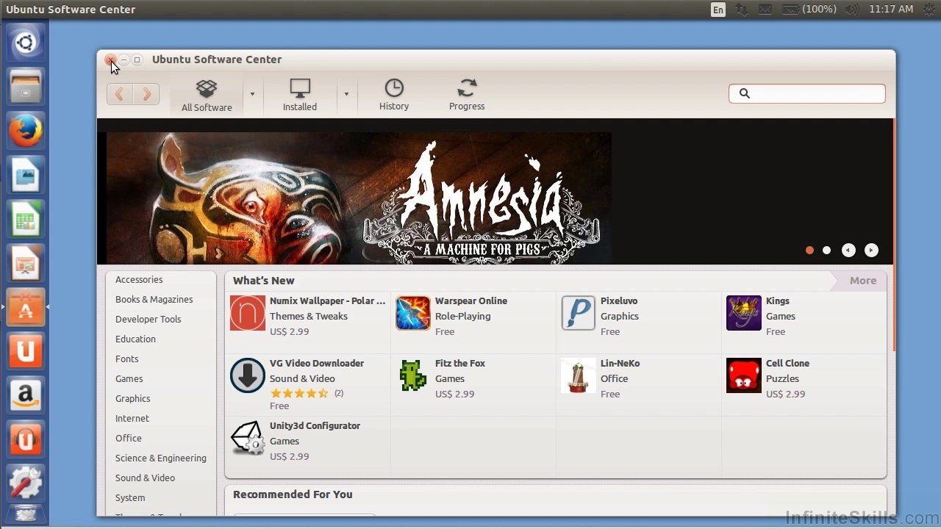Launch LibreOffice Writer from the launcher
This screenshot has height=529, width=941.
pyautogui.click(x=26, y=176)
